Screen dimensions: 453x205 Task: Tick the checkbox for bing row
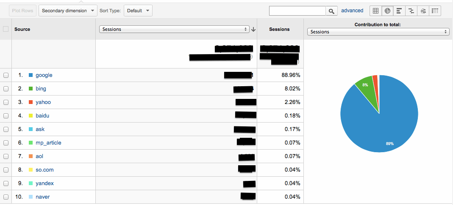(x=6, y=89)
